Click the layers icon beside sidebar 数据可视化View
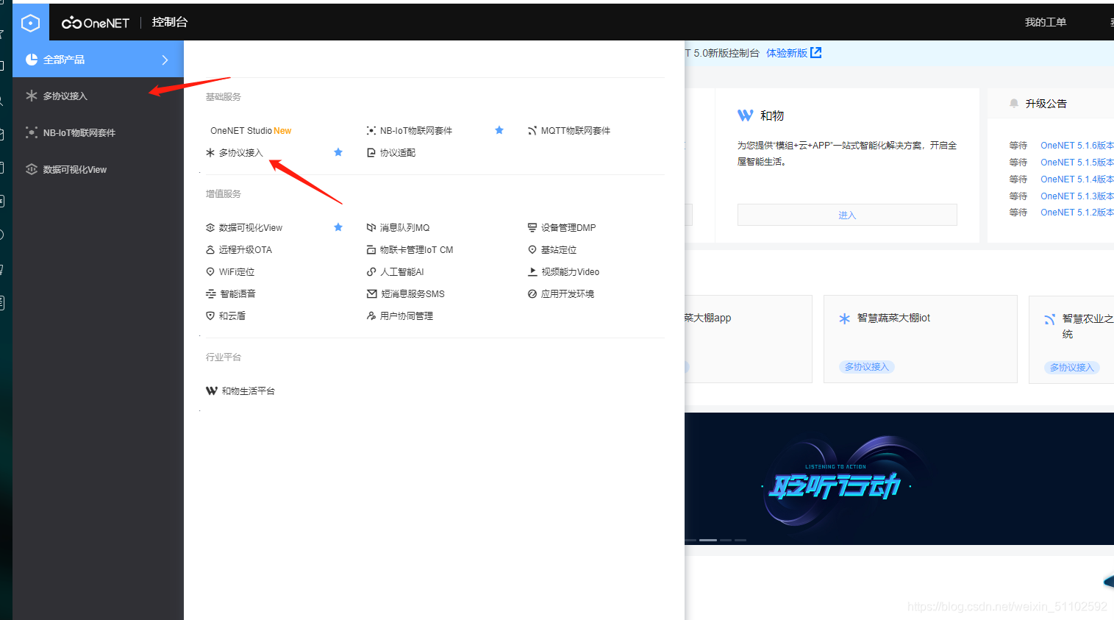1114x620 pixels. tap(32, 169)
